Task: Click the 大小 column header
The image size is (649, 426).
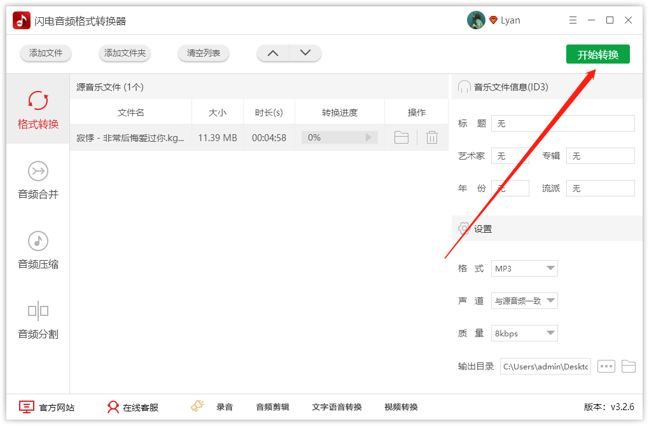Action: pyautogui.click(x=218, y=113)
